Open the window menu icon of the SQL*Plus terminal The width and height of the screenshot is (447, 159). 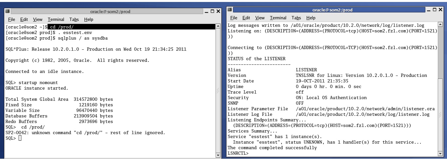coord(8,12)
